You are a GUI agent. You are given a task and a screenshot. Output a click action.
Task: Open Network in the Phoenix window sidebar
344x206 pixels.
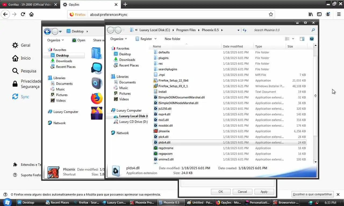coord(123,133)
